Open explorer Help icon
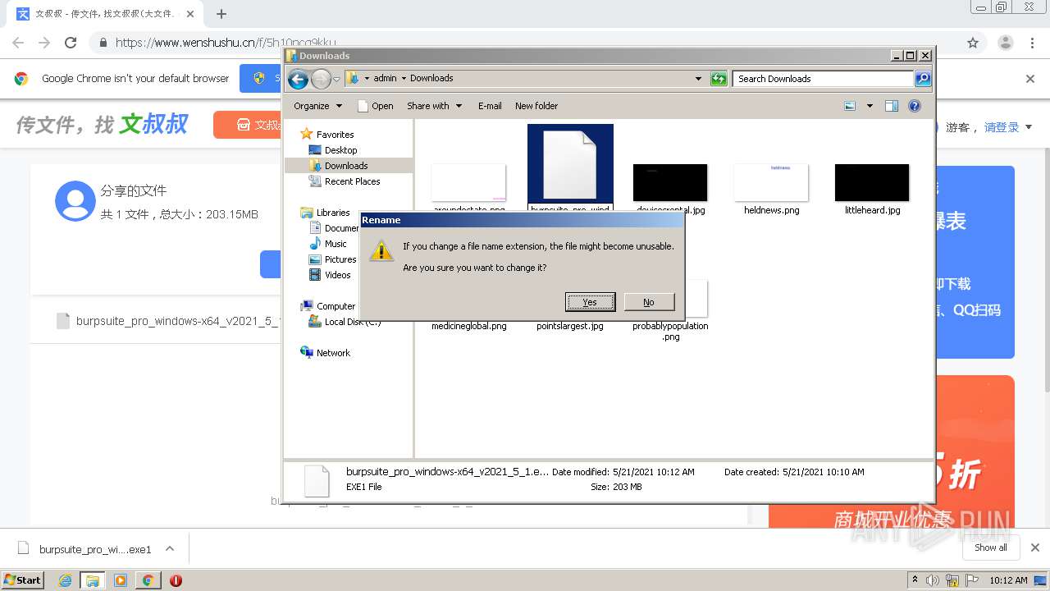The height and width of the screenshot is (591, 1050). pos(915,106)
